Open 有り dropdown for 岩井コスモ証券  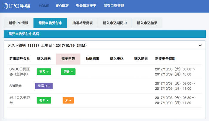coord(44,100)
